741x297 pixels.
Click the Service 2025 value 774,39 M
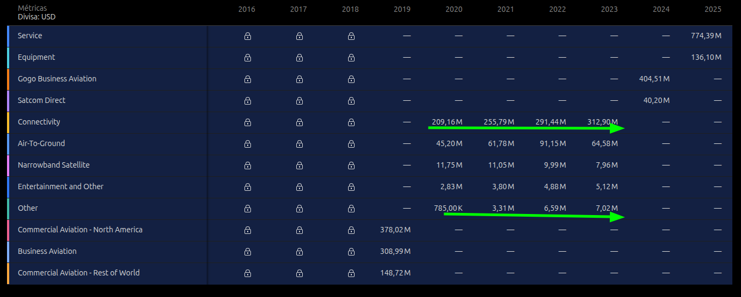[706, 36]
